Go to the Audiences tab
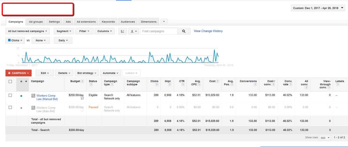 128,22
